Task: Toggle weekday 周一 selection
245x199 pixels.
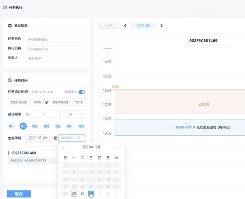Action: 12,126
